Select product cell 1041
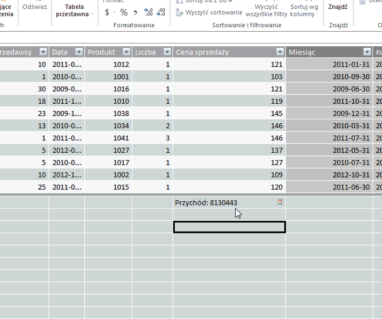 [x=108, y=138]
